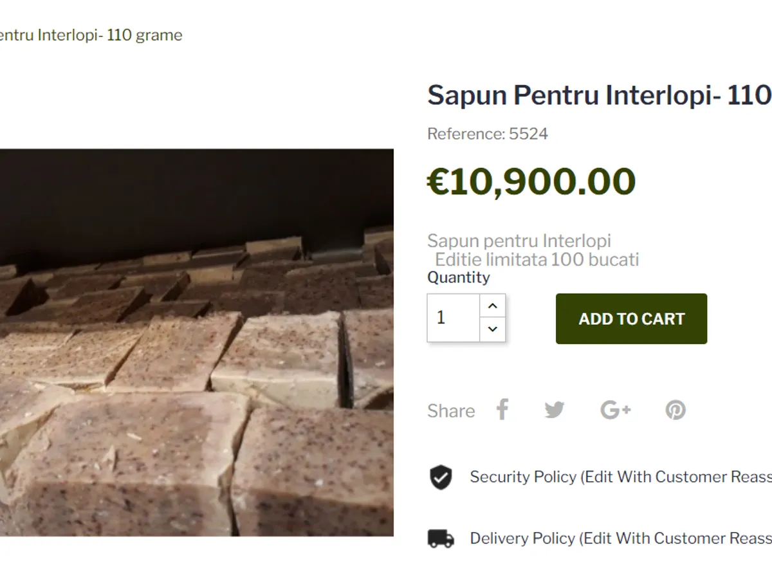Increase quantity with the up arrow
Image resolution: width=772 pixels, height=579 pixels.
point(493,306)
